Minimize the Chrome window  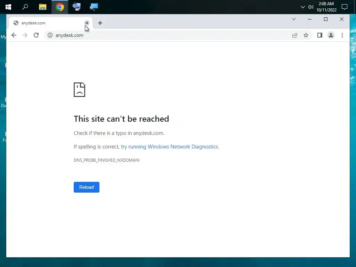click(x=309, y=19)
